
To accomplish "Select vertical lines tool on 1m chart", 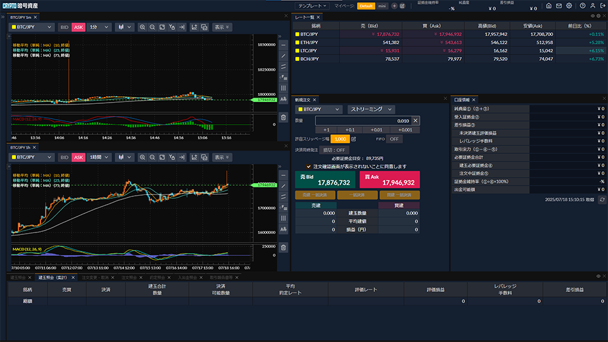I will 284,88.
